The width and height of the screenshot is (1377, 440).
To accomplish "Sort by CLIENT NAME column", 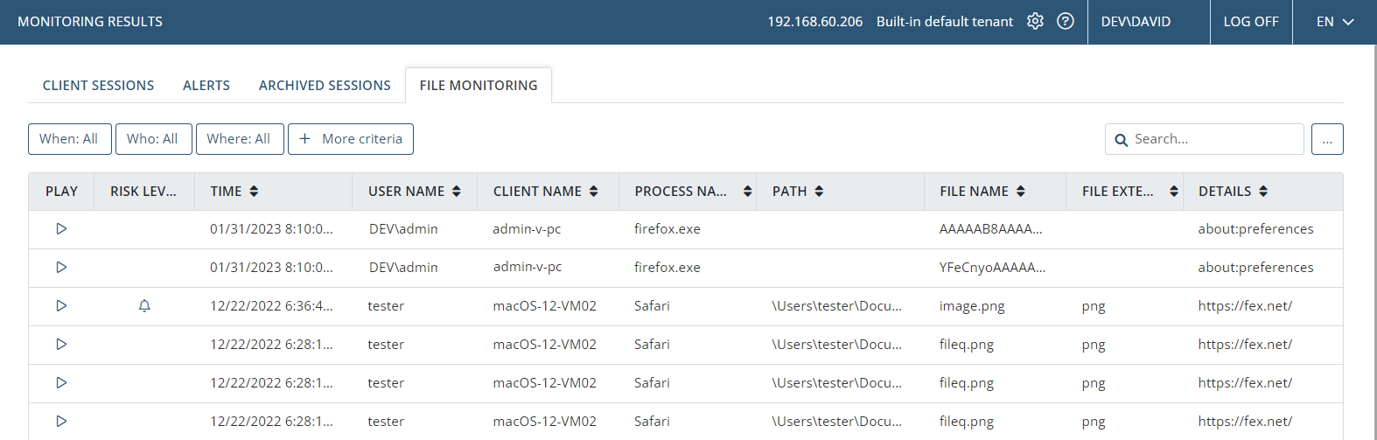I will click(593, 191).
